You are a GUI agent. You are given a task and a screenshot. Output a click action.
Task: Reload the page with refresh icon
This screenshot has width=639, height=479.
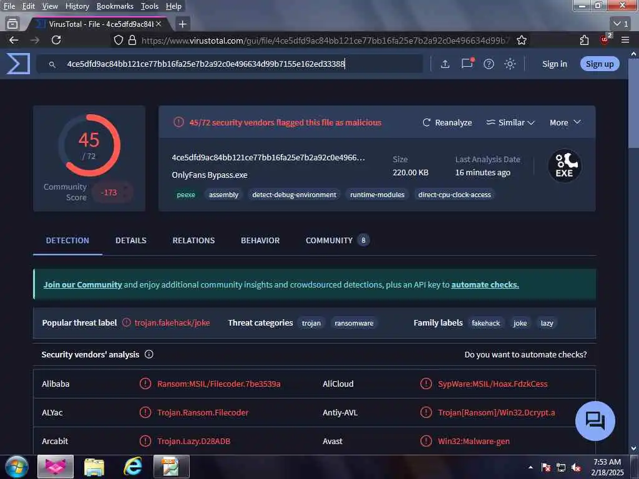(x=56, y=40)
